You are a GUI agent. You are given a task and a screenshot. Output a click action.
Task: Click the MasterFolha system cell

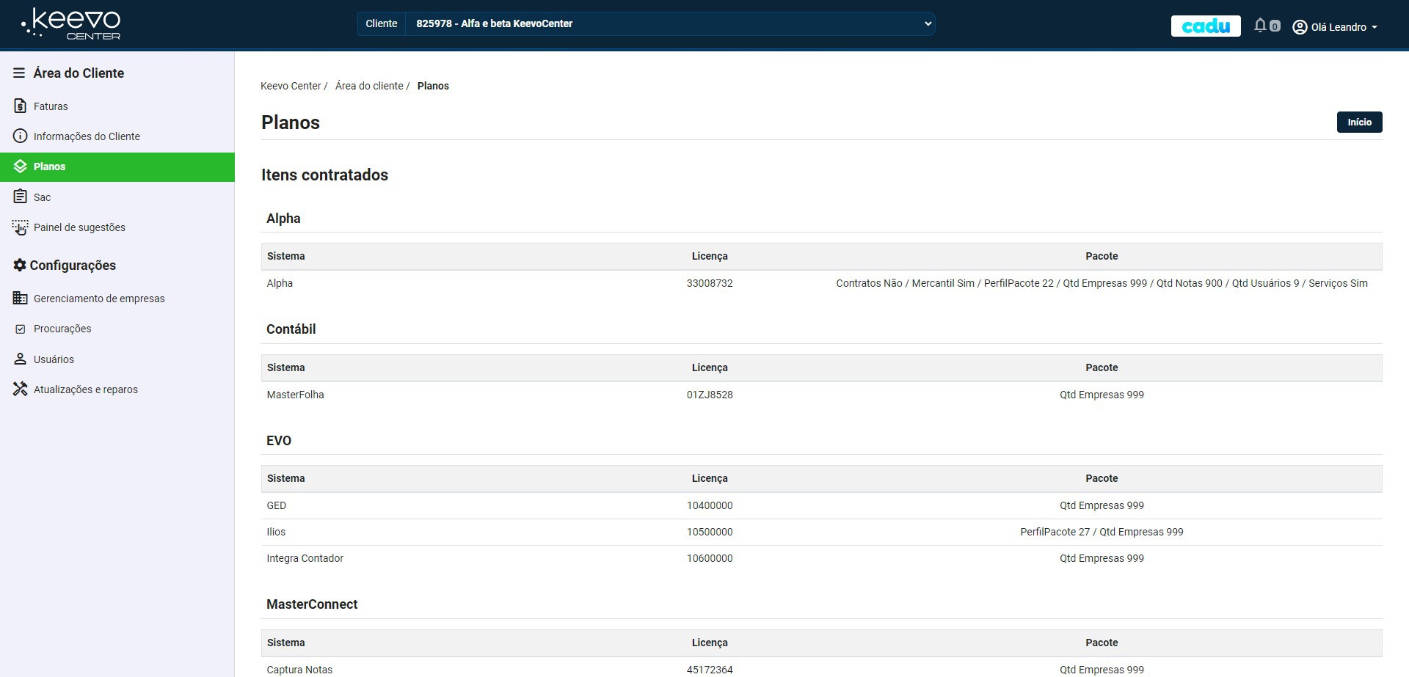(x=295, y=395)
